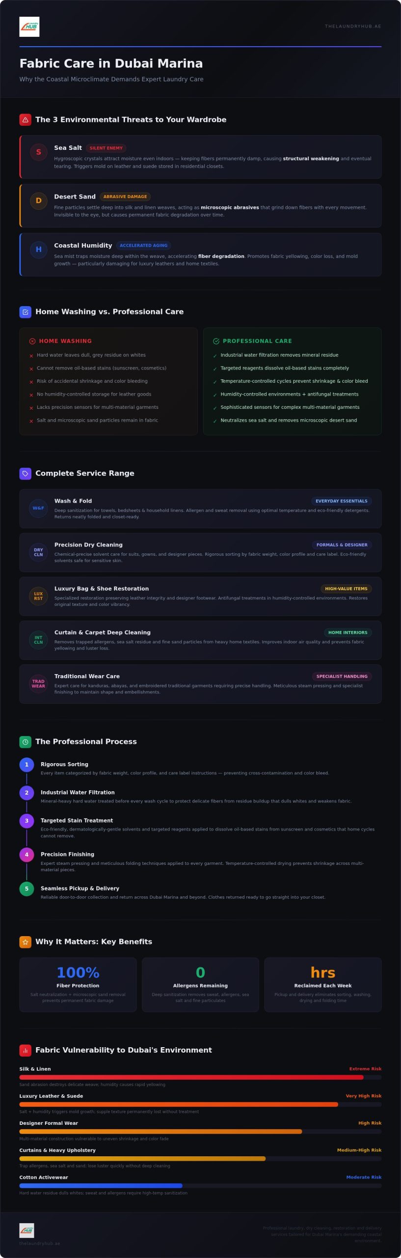Click the Coastal Humidity 'H' circle icon
The height and width of the screenshot is (1258, 401).
(x=39, y=250)
